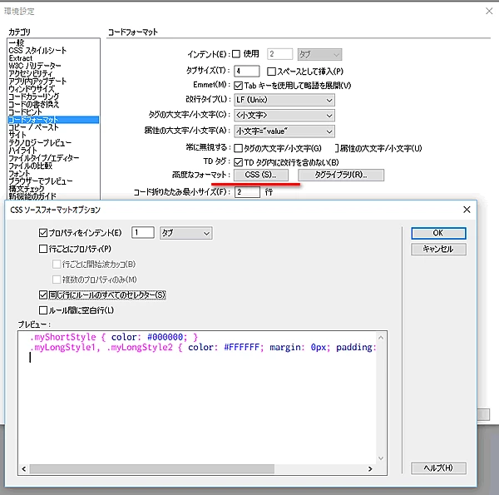Select 一般 category
This screenshot has width=499, height=495.
click(17, 42)
